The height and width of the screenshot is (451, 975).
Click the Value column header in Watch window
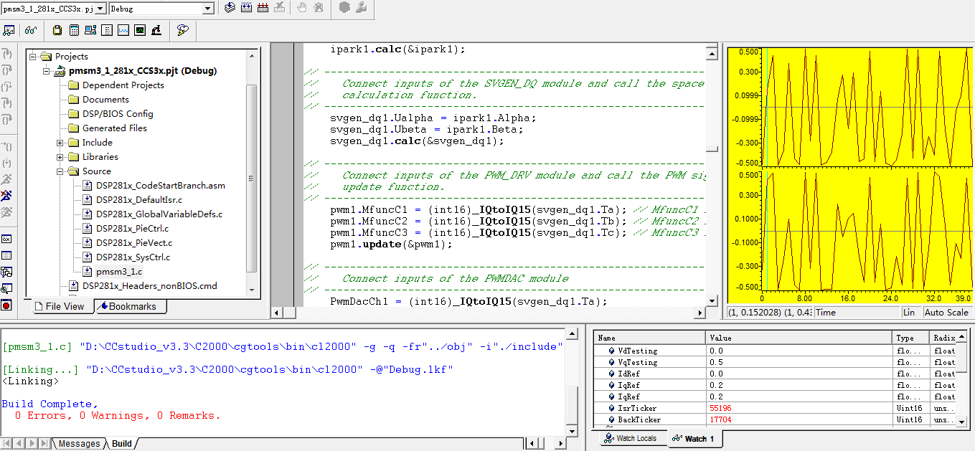[800, 338]
